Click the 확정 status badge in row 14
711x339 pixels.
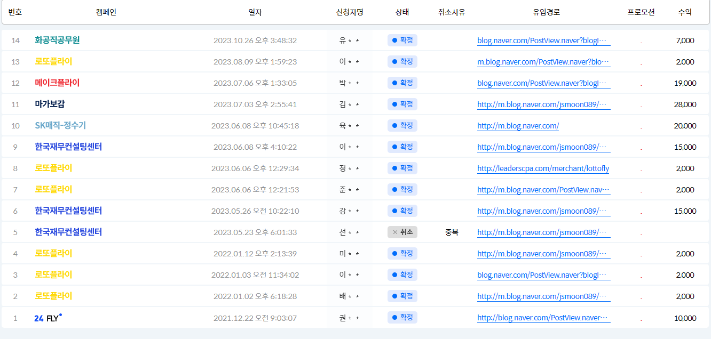tap(402, 40)
